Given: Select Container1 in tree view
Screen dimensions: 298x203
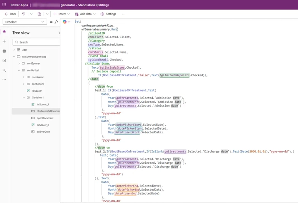Looking at the screenshot, I should pos(38,98).
